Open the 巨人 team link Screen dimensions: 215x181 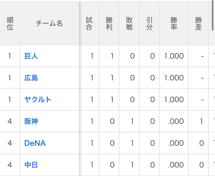pos(31,56)
